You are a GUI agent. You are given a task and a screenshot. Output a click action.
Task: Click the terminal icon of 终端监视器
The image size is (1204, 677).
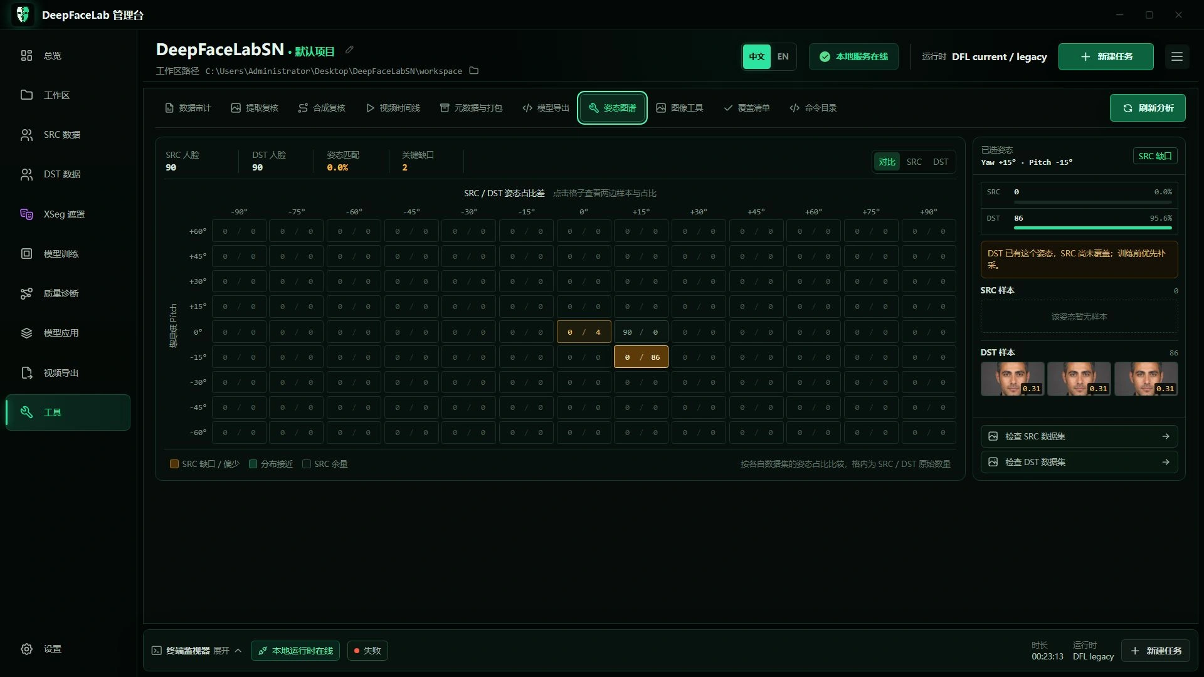tap(157, 651)
